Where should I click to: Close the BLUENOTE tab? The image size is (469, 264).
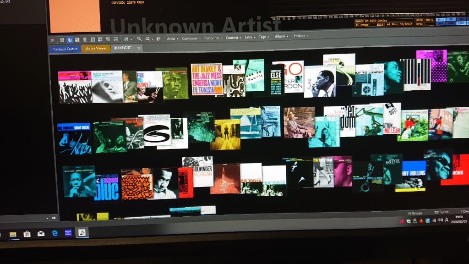click(x=139, y=48)
